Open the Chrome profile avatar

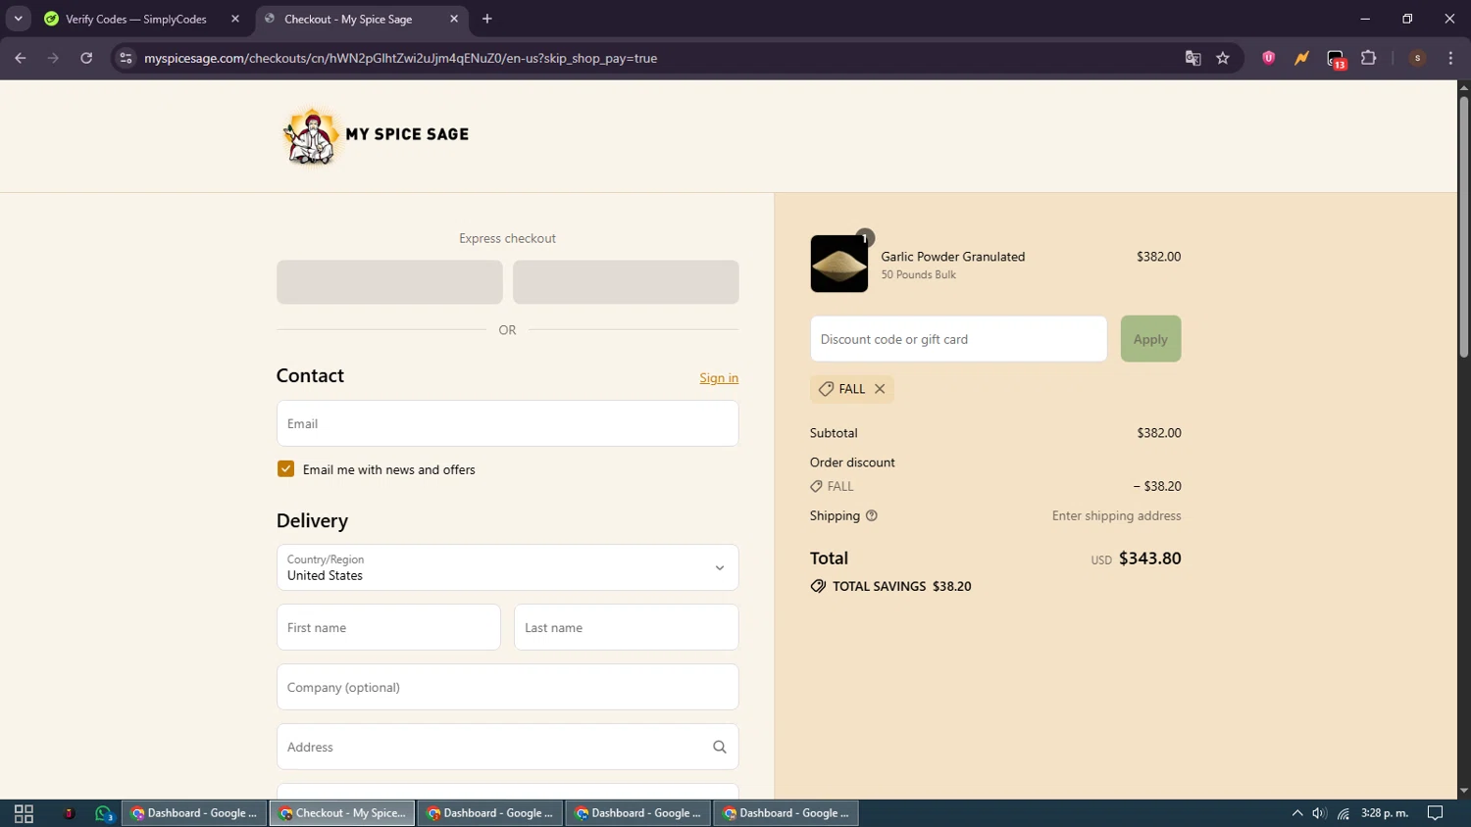click(1417, 58)
